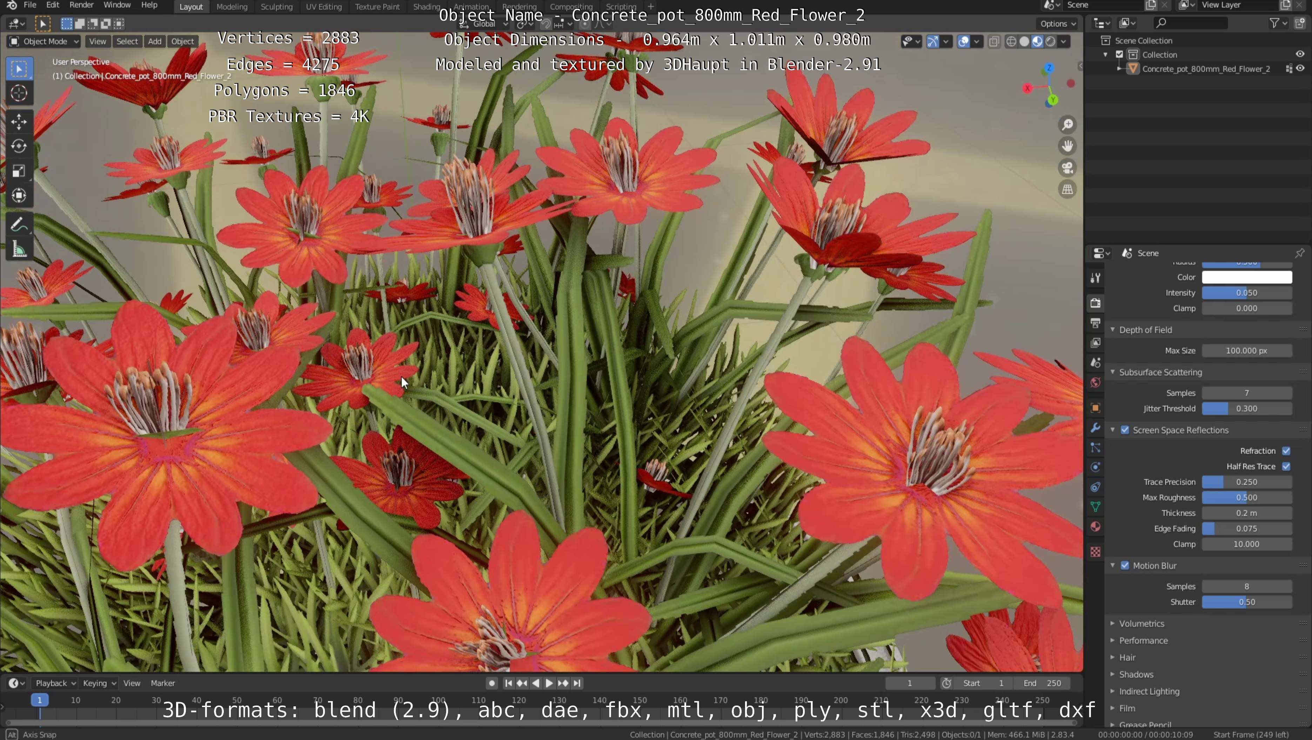Open the Keying dropdown menu
This screenshot has height=740, width=1312.
coord(99,683)
